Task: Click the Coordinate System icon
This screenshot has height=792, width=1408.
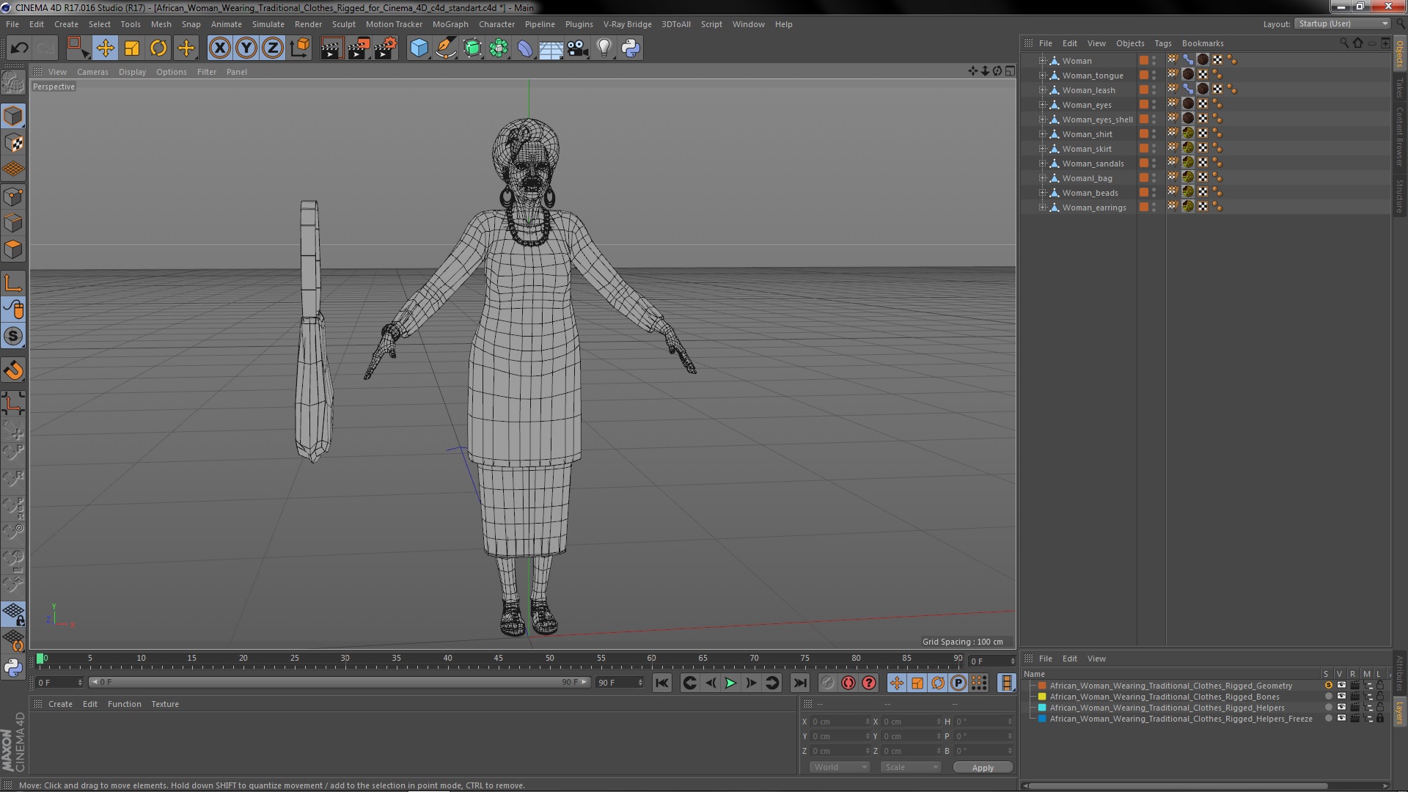Action: (x=300, y=48)
